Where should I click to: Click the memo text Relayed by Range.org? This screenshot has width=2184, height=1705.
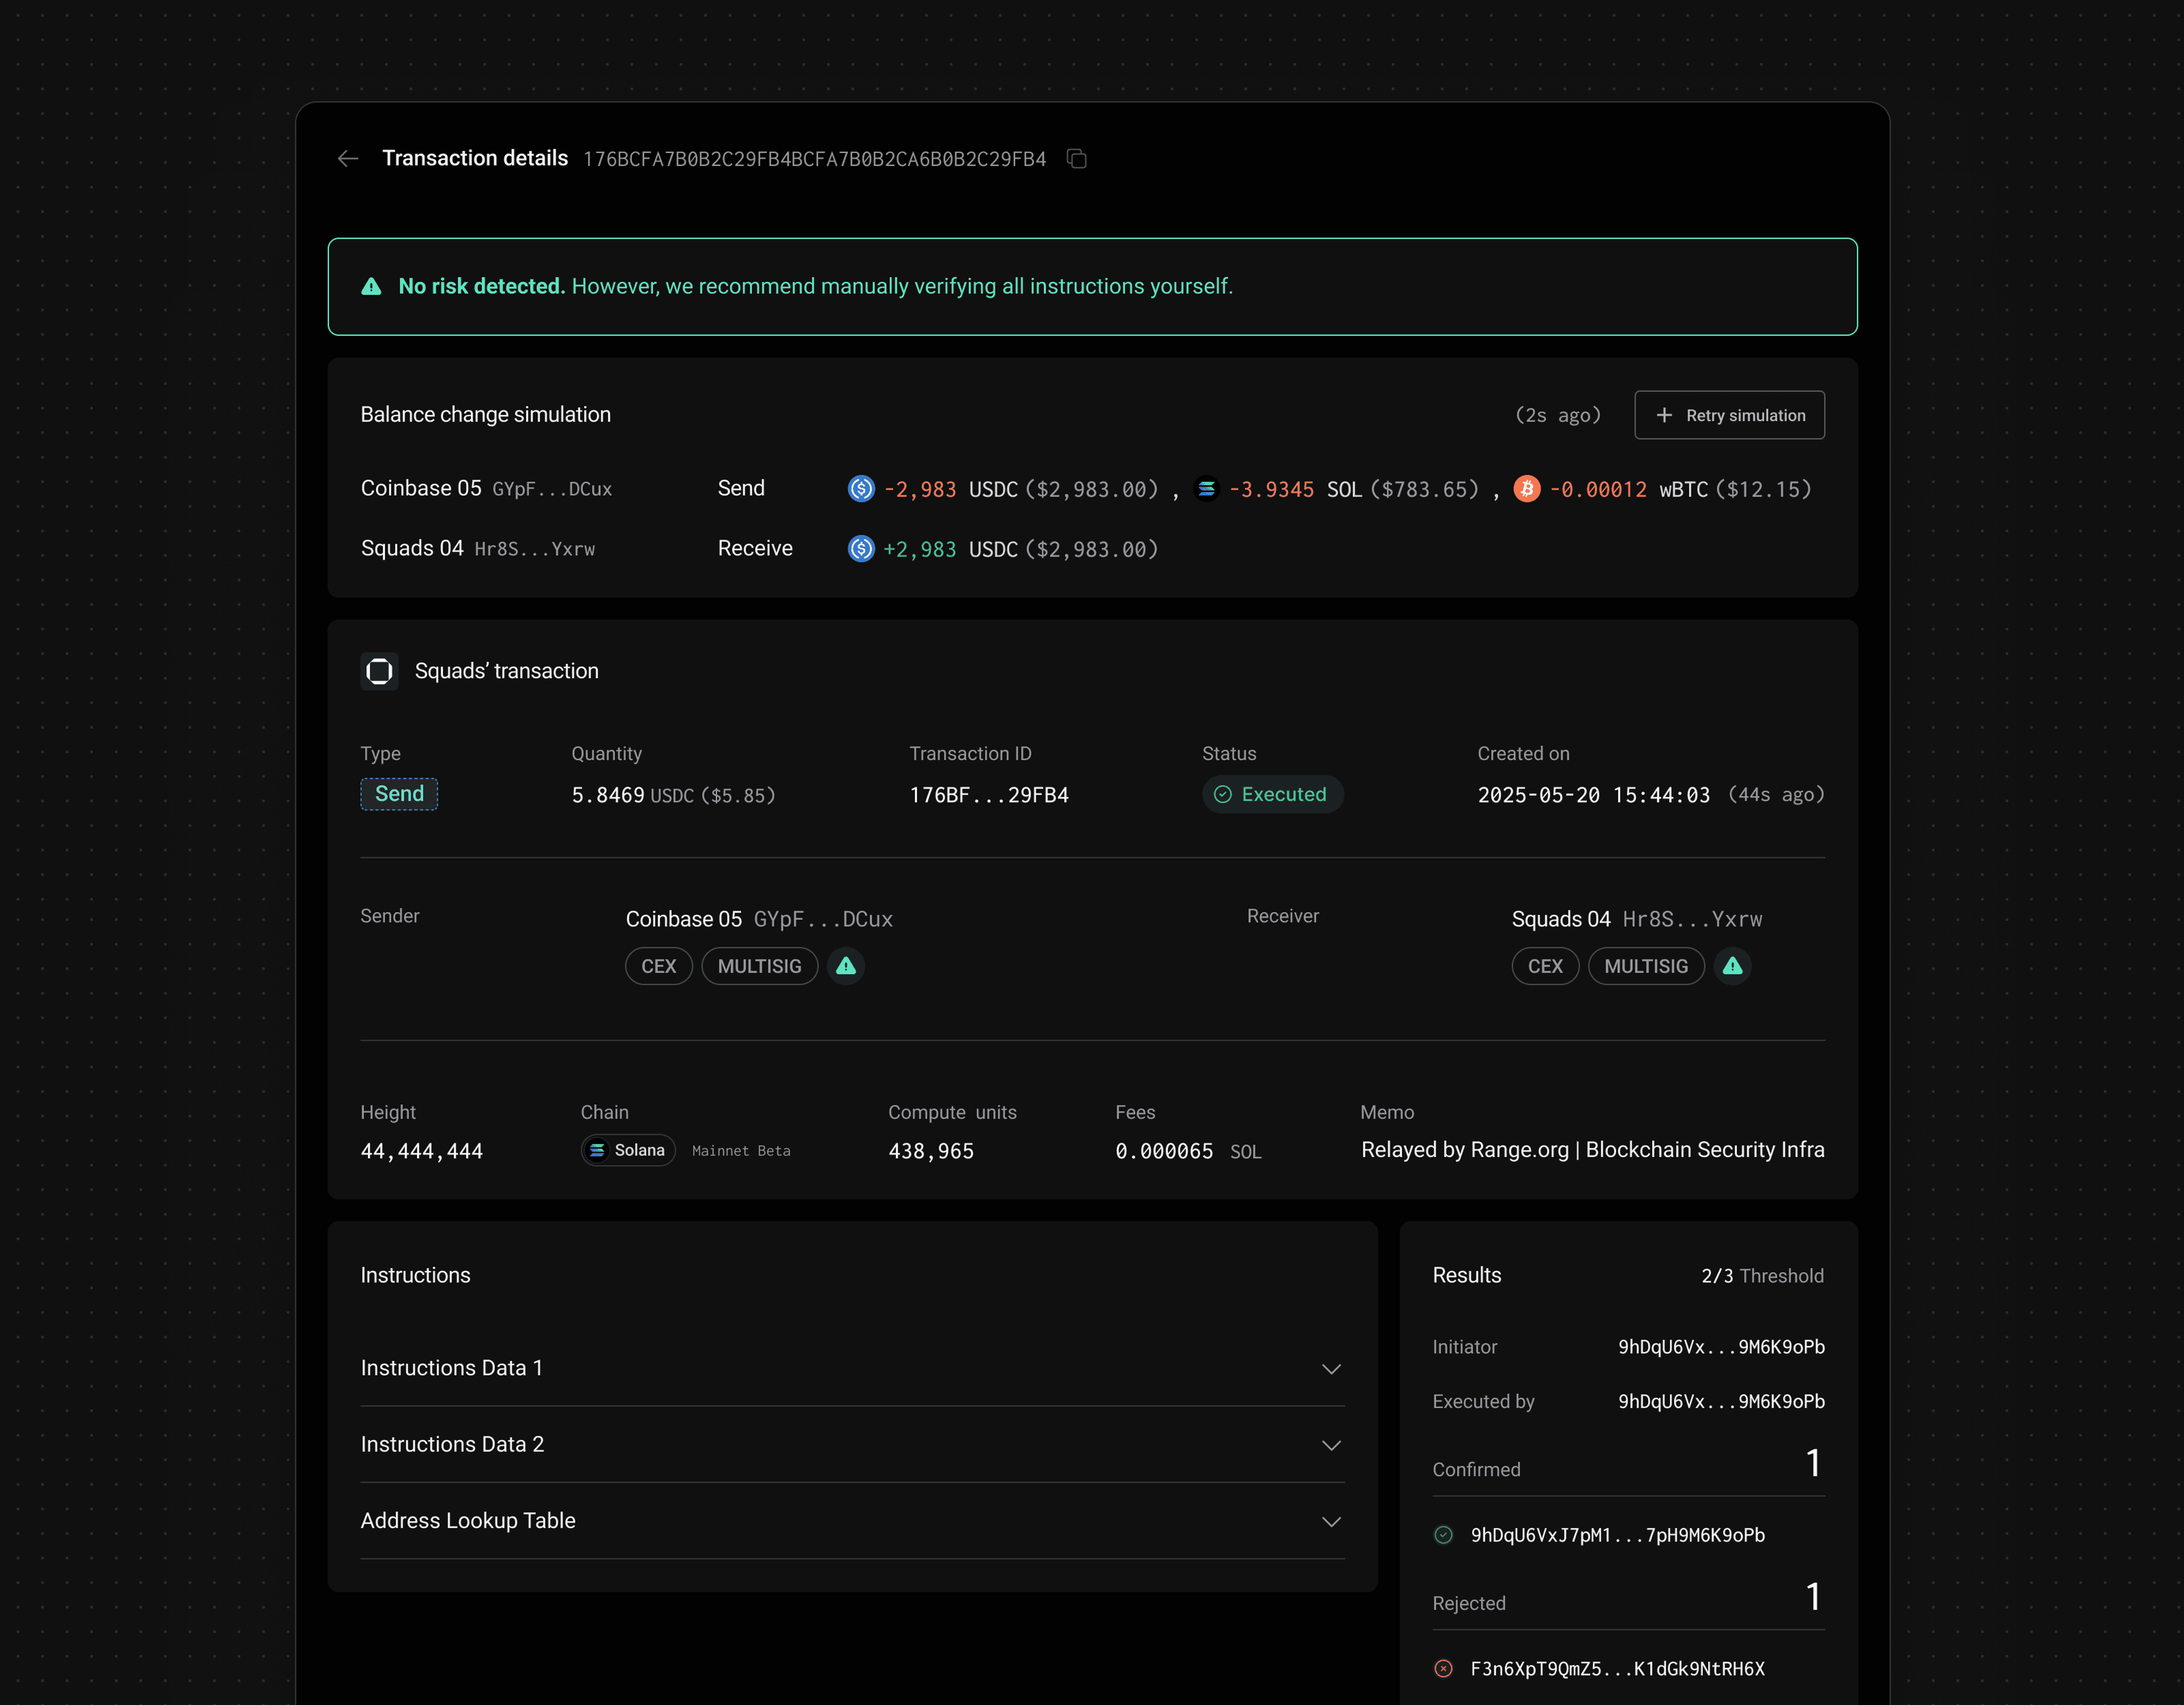pos(1592,1150)
